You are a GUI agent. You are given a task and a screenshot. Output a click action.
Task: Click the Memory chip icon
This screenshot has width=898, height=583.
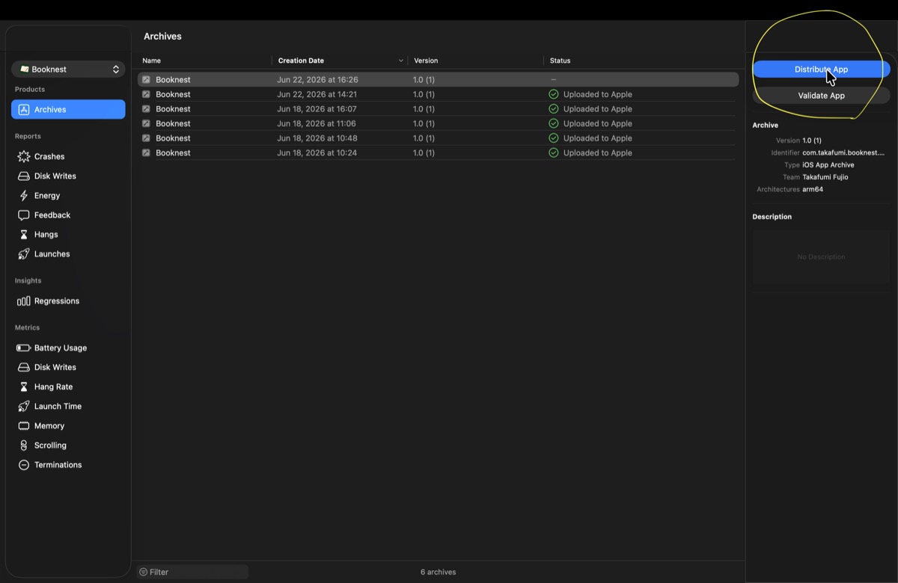23,425
